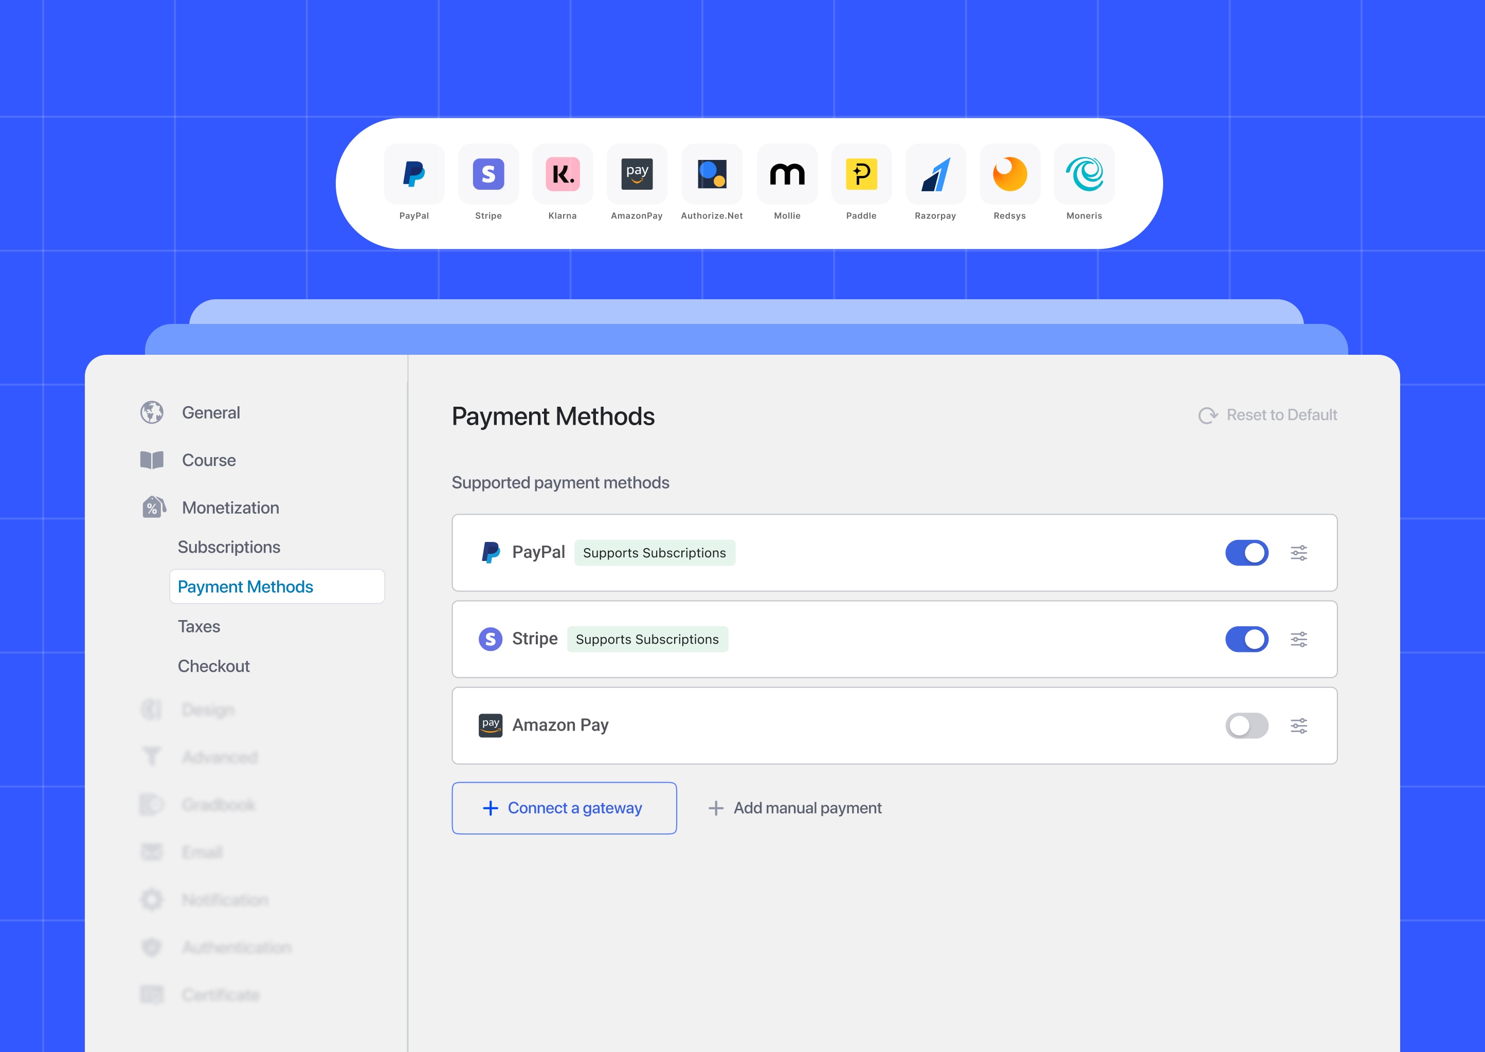Click the price tag icon beside Monetization
This screenshot has width=1485, height=1052.
tap(153, 507)
